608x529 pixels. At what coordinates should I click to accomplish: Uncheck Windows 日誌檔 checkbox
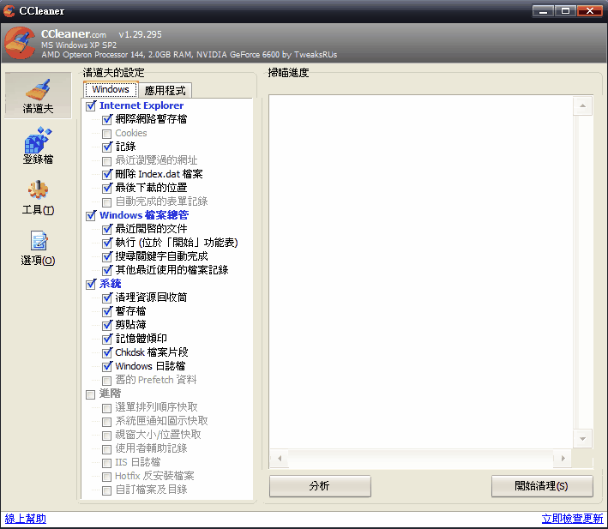coord(107,366)
